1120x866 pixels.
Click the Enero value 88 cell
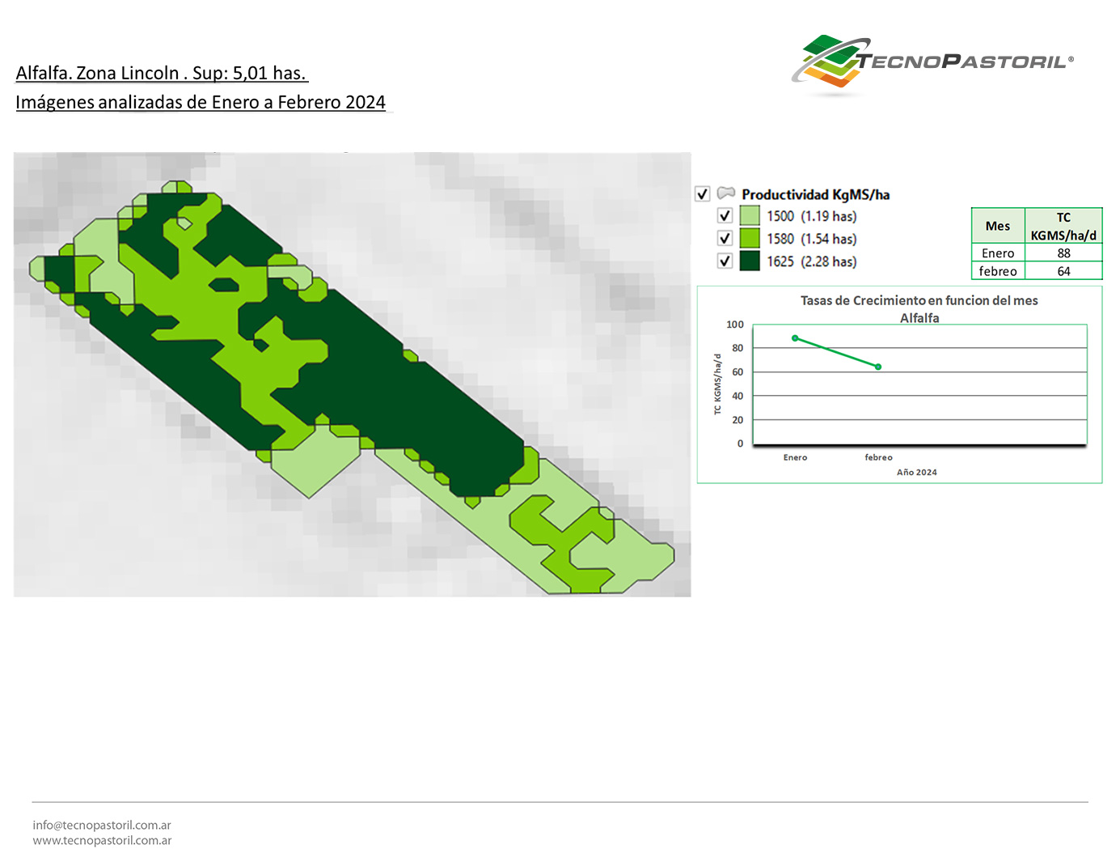coord(1063,253)
